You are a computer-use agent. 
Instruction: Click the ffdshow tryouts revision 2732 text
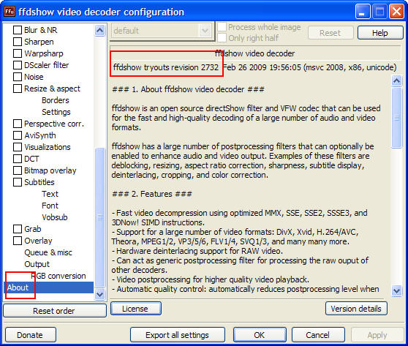click(x=166, y=67)
